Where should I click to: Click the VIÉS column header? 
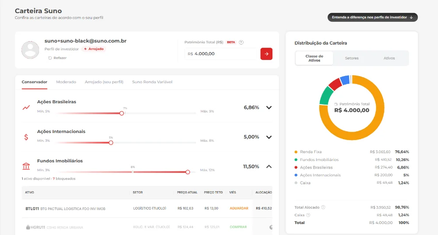tap(233, 193)
